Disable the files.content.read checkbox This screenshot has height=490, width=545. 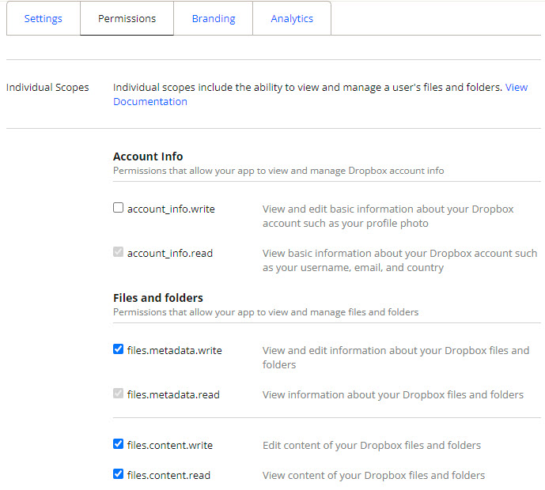[x=118, y=473]
